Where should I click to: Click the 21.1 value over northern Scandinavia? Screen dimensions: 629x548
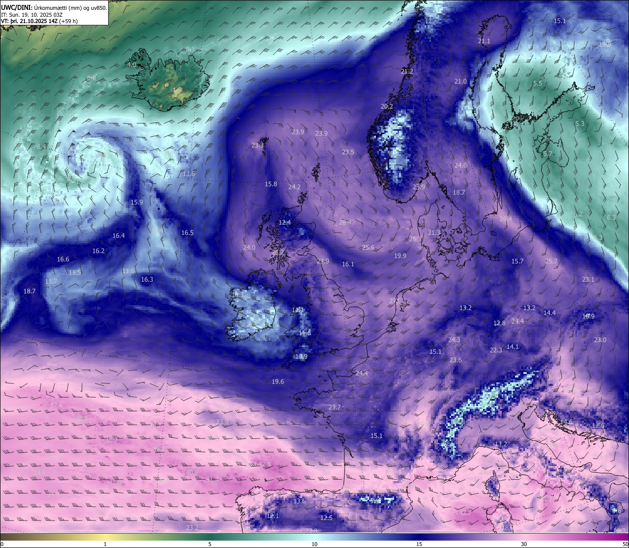484,41
